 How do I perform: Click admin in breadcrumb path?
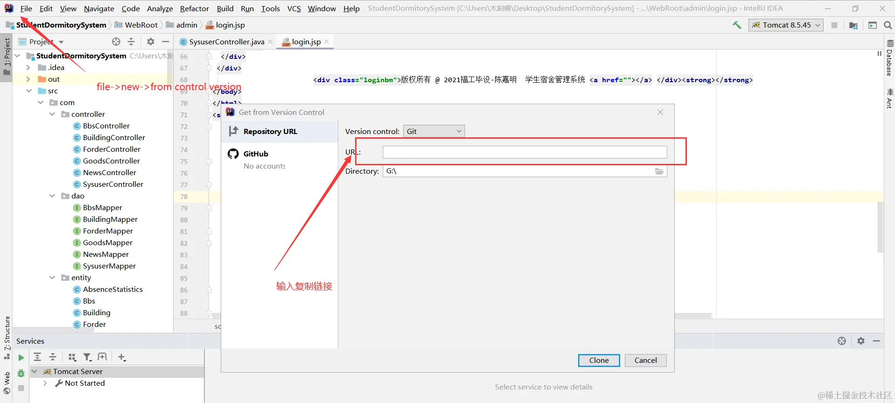pos(182,25)
